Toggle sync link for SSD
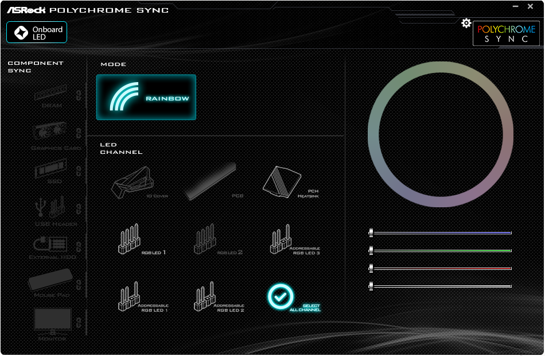 (x=79, y=171)
